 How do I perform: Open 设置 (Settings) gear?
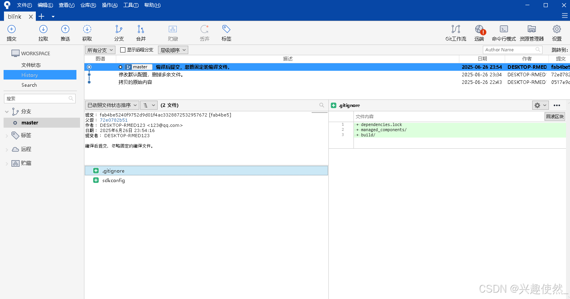(557, 29)
